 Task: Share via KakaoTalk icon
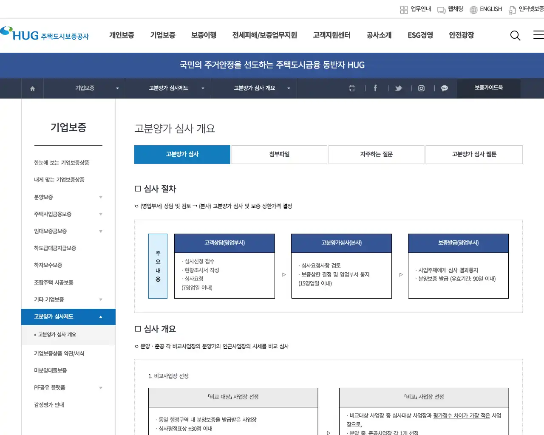(444, 88)
